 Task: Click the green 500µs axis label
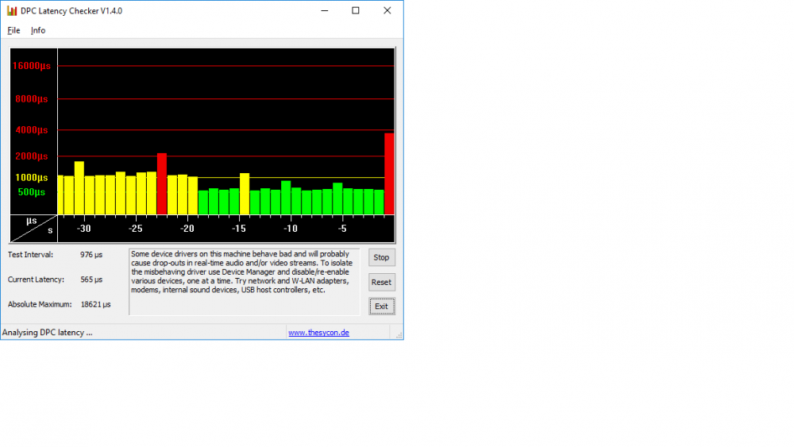32,192
